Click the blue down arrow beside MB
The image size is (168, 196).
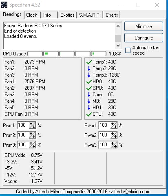pyautogui.click(x=89, y=101)
